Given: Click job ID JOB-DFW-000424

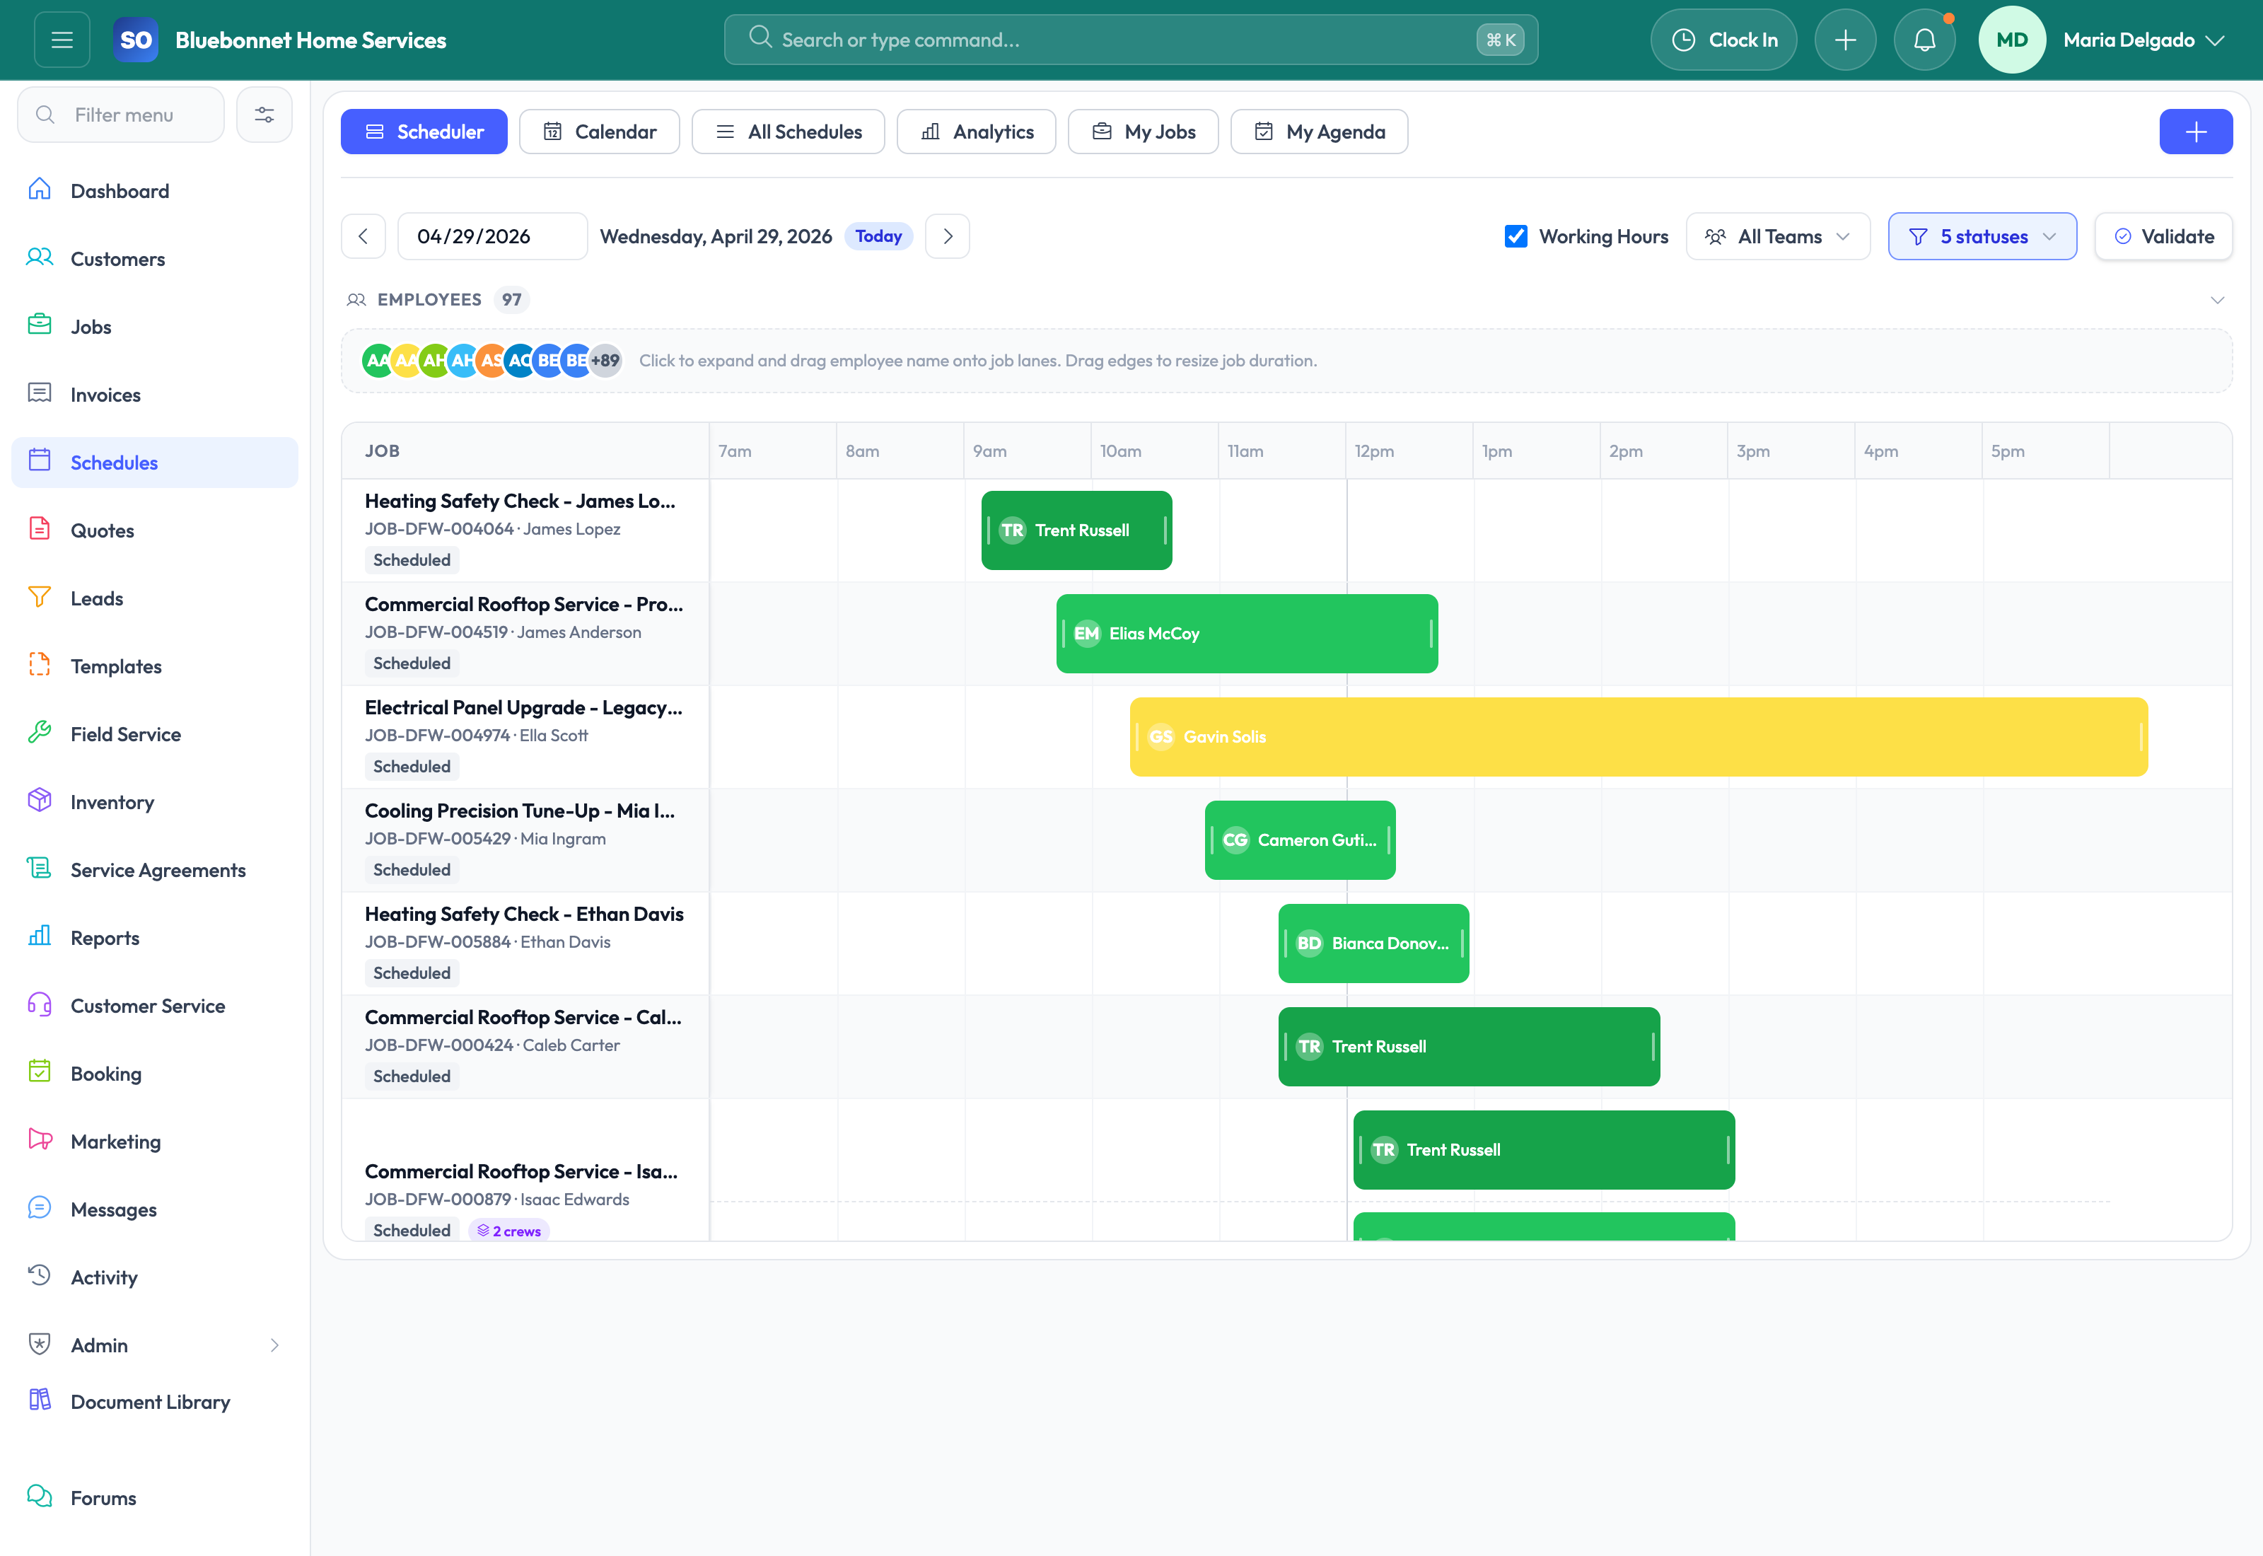Looking at the screenshot, I should 438,1045.
